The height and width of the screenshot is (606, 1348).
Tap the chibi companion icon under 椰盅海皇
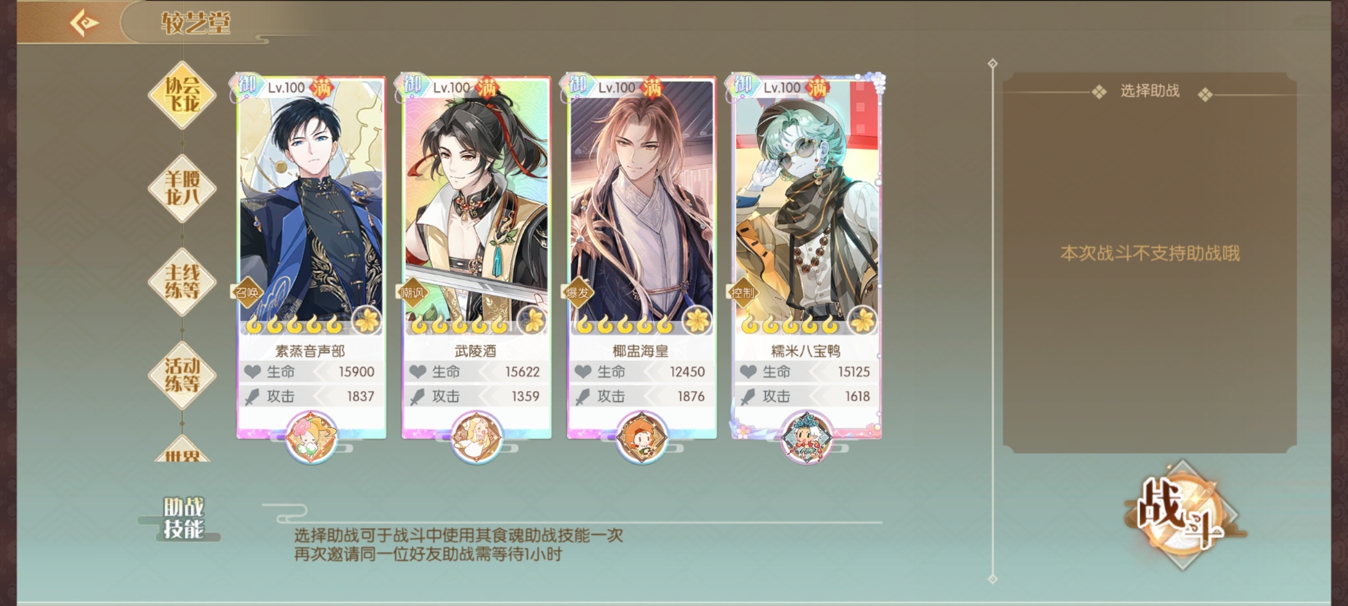point(641,438)
